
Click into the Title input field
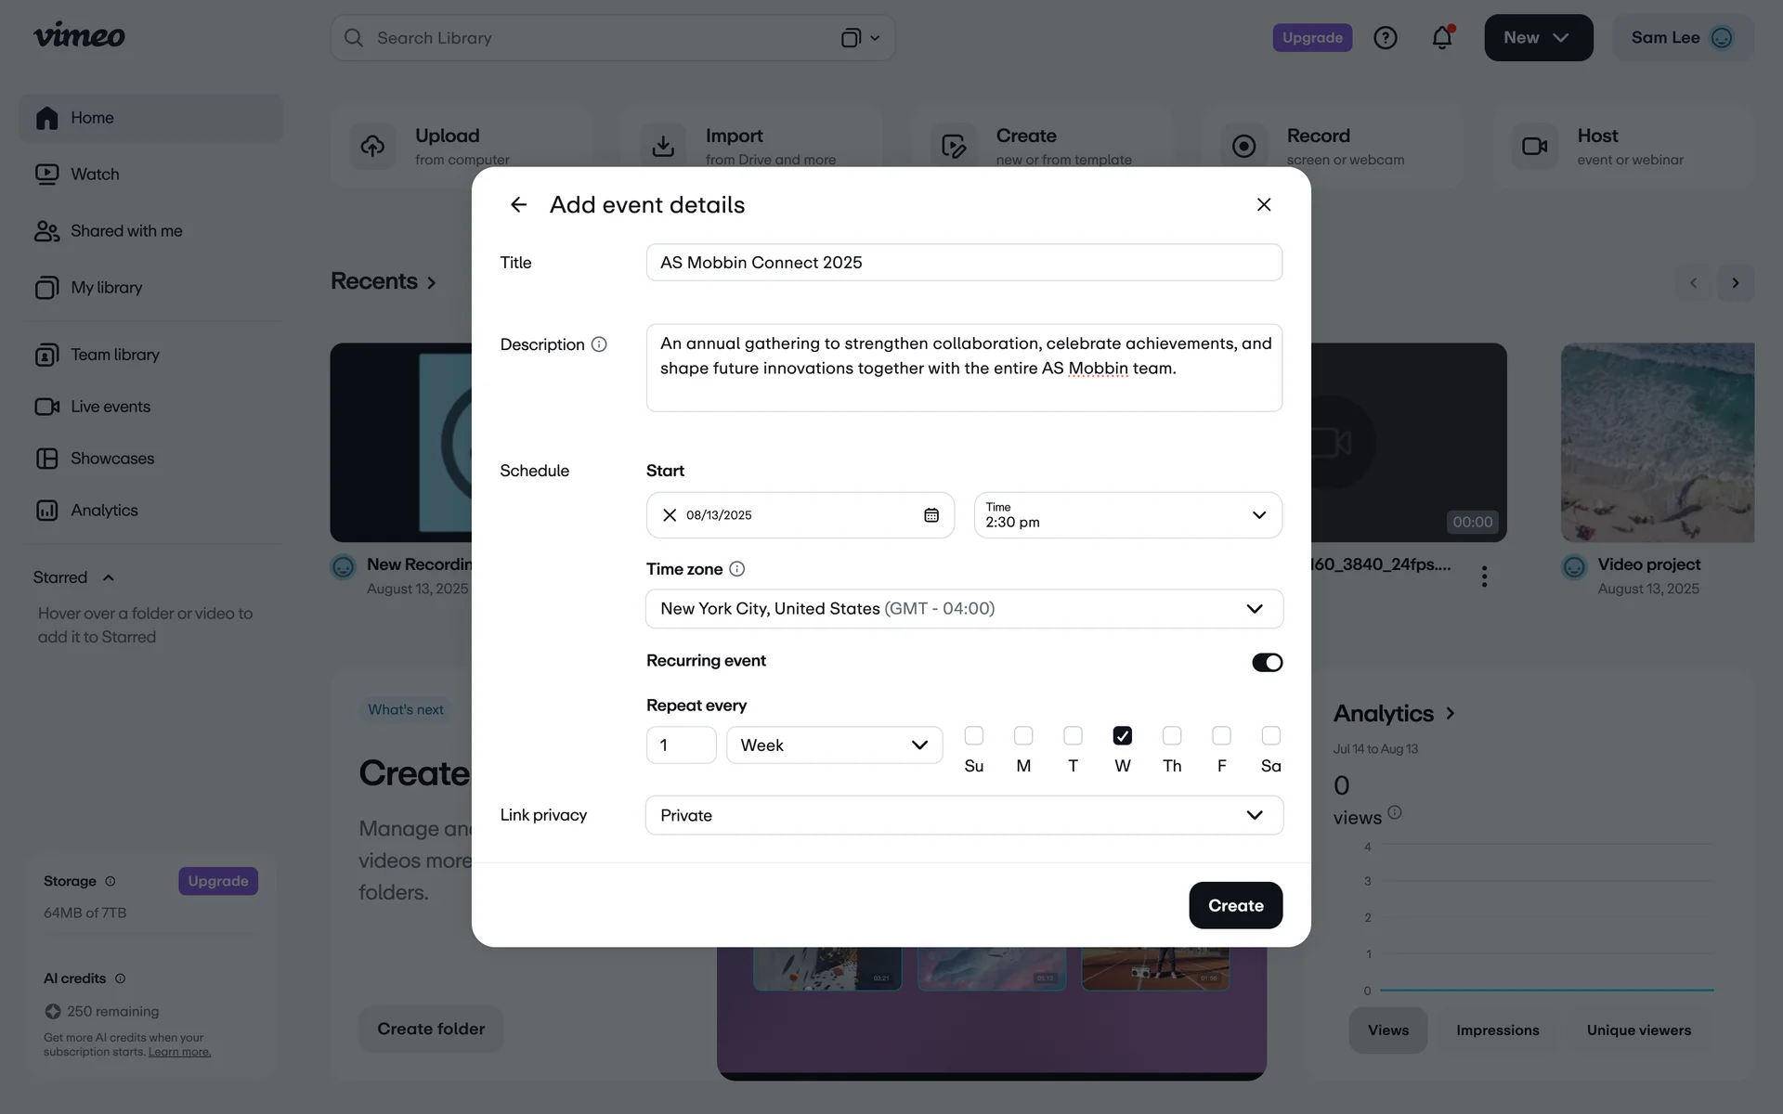[x=964, y=263]
